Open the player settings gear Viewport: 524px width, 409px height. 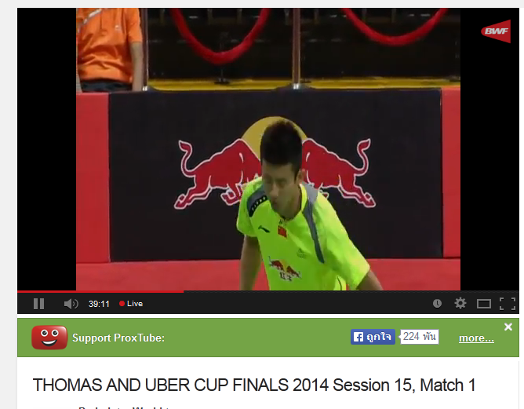(460, 303)
